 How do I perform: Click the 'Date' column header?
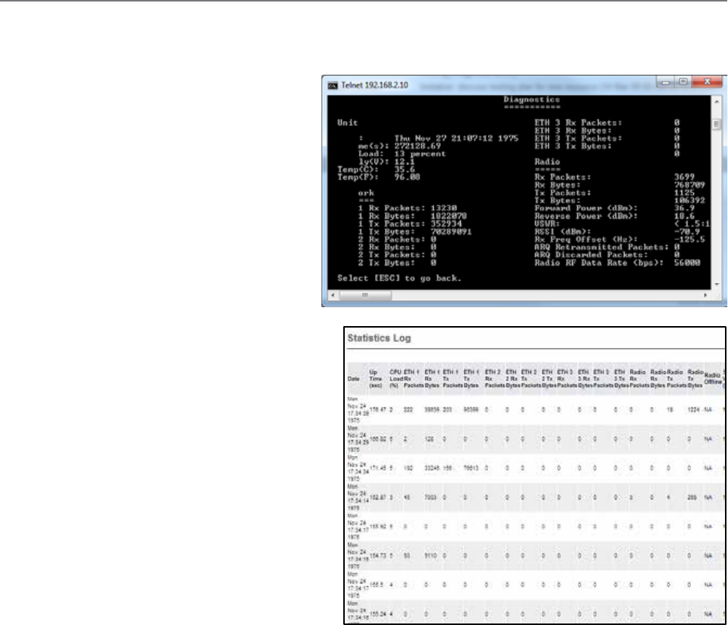tap(353, 379)
